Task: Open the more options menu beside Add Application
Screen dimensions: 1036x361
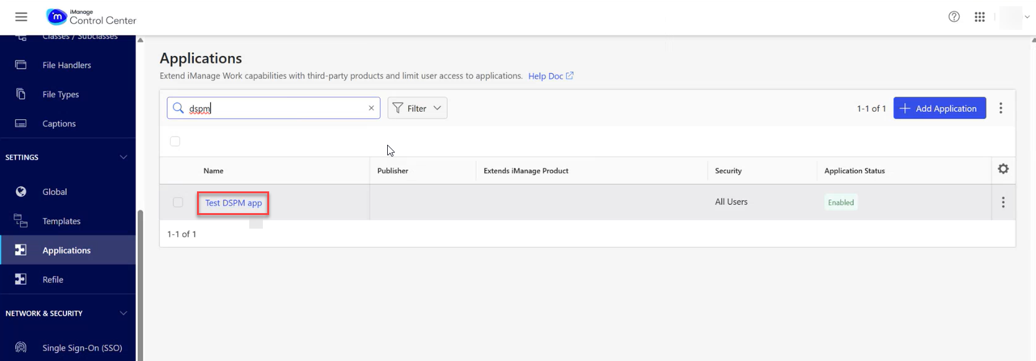Action: [x=1001, y=108]
